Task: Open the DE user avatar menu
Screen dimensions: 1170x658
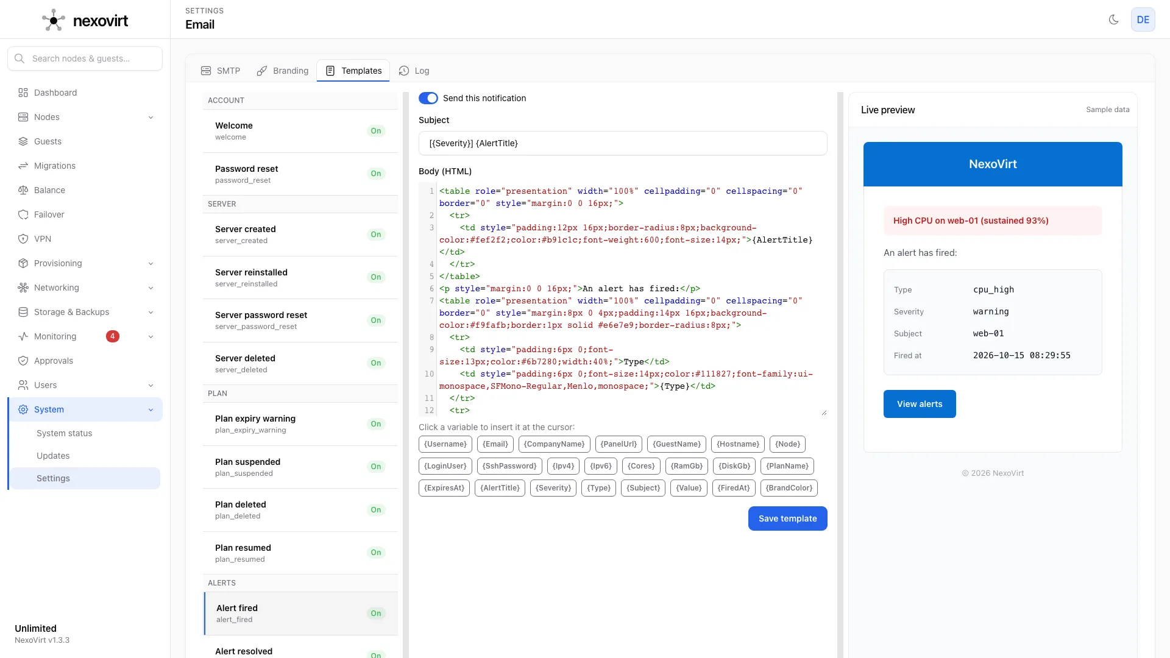Action: [1143, 19]
